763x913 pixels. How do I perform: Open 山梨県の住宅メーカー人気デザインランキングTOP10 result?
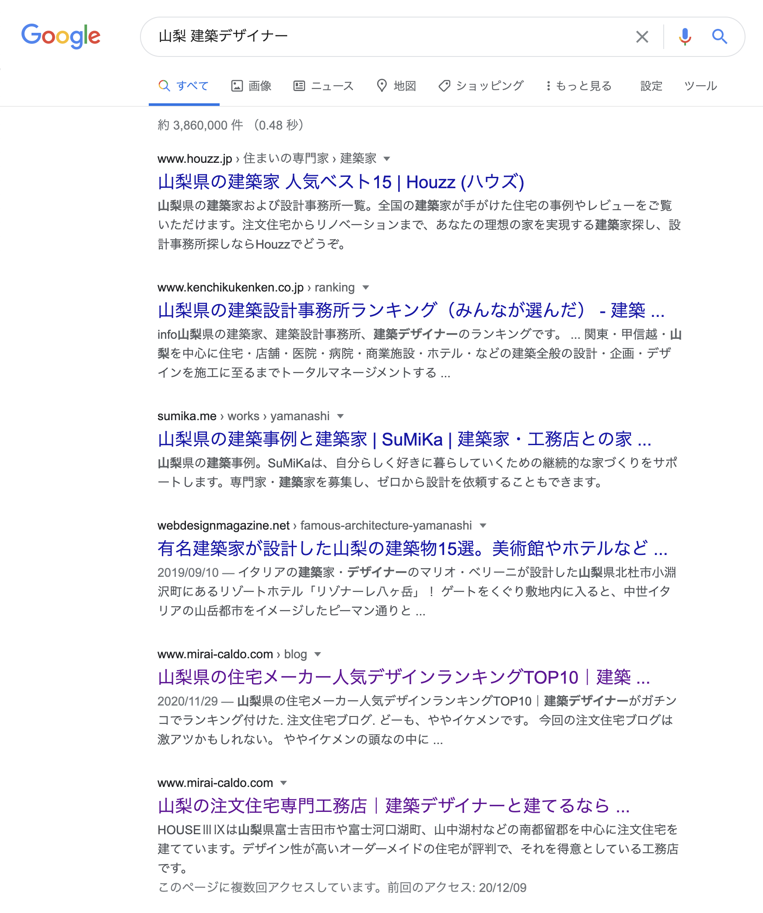click(404, 677)
